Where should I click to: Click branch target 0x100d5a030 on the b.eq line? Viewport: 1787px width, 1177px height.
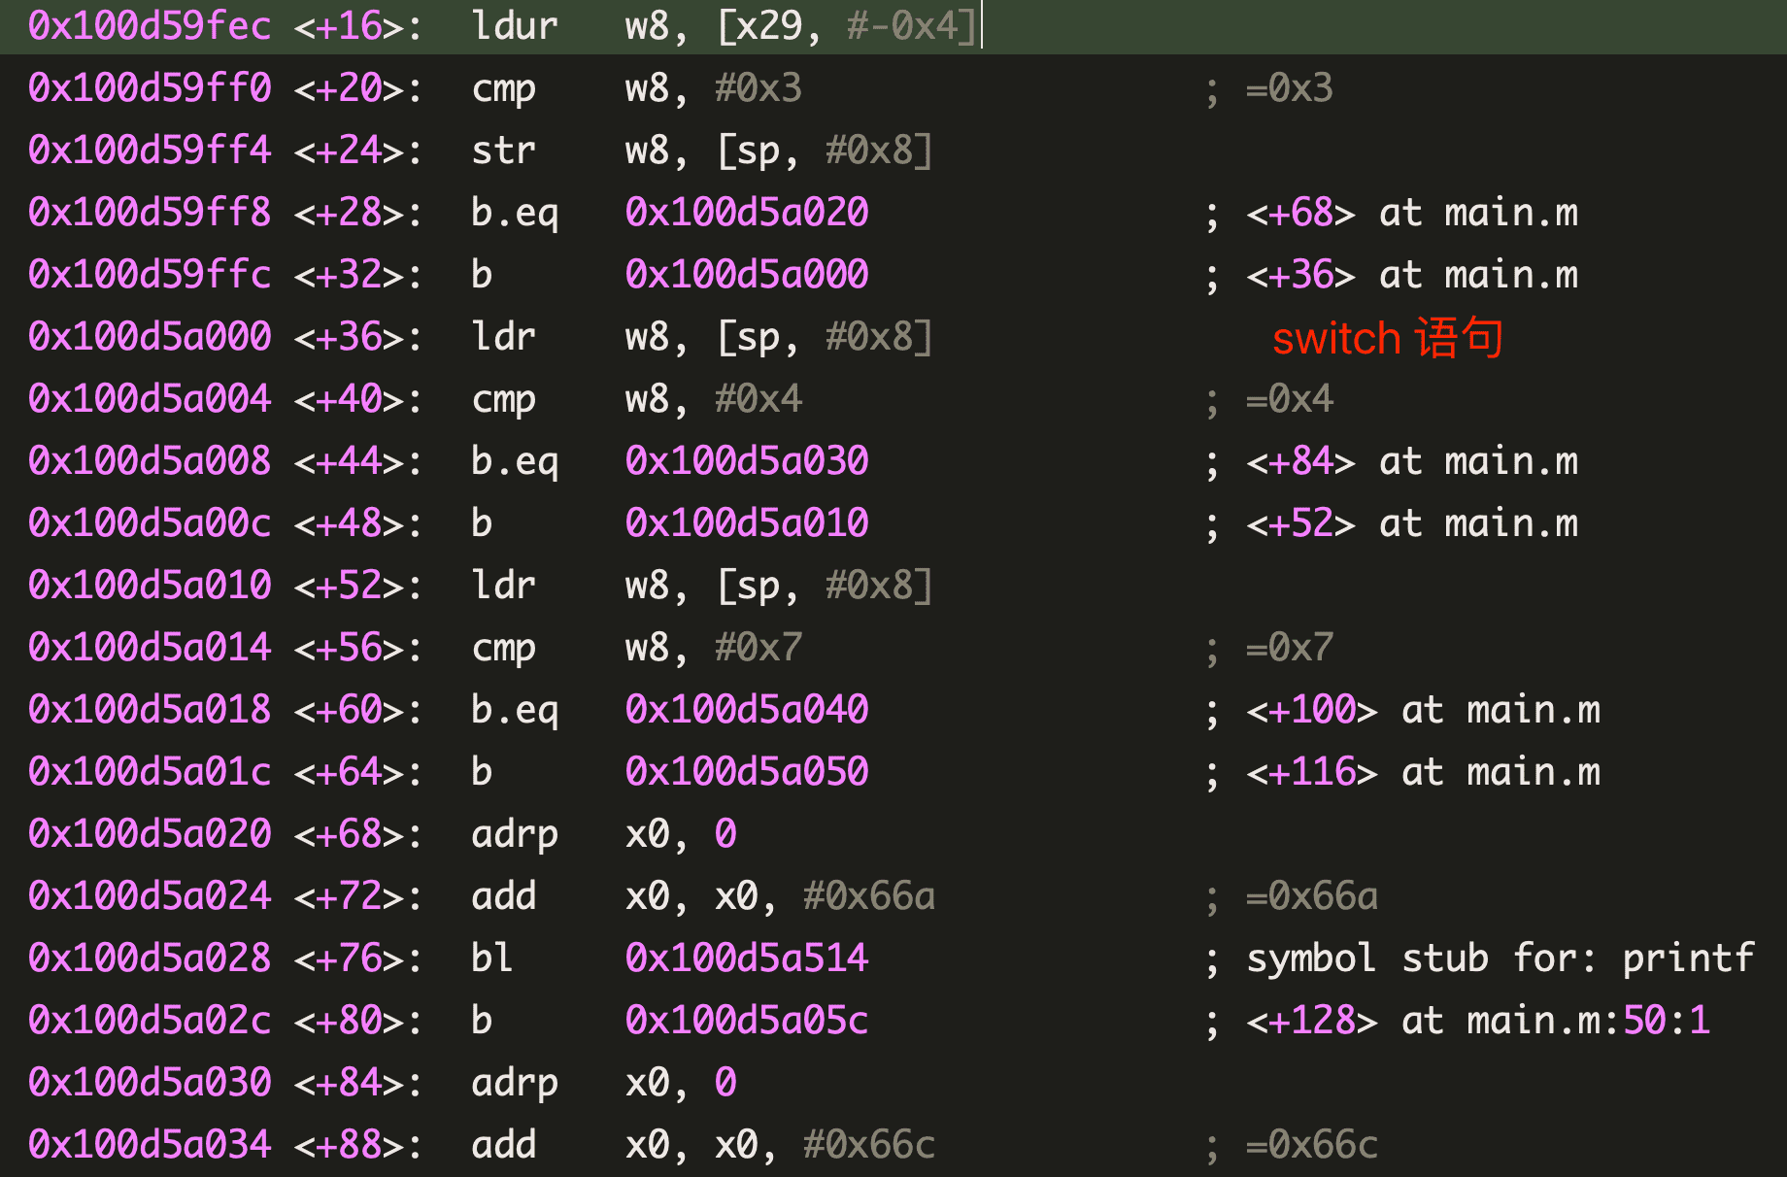747,461
